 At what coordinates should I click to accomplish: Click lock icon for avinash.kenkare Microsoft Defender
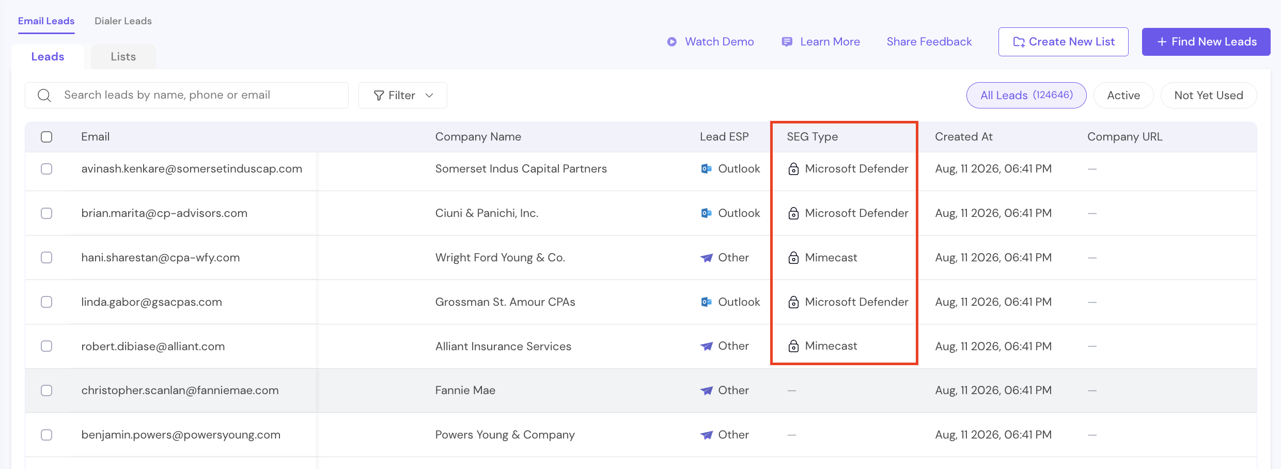793,169
